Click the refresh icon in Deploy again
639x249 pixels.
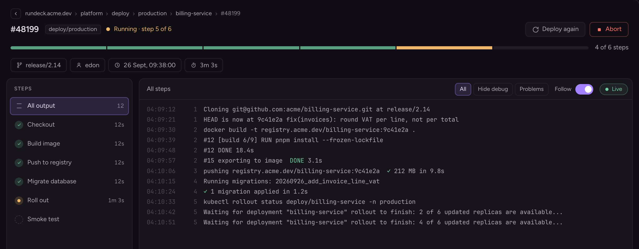(536, 29)
